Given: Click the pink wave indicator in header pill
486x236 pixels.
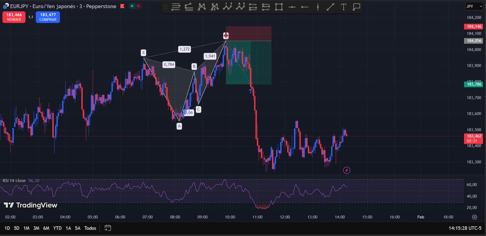Looking at the screenshot, I should point(139,6).
